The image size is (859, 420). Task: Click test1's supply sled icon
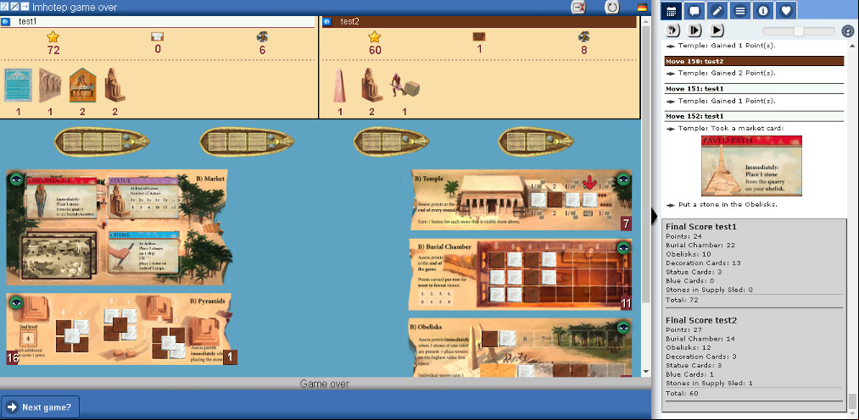tap(158, 37)
